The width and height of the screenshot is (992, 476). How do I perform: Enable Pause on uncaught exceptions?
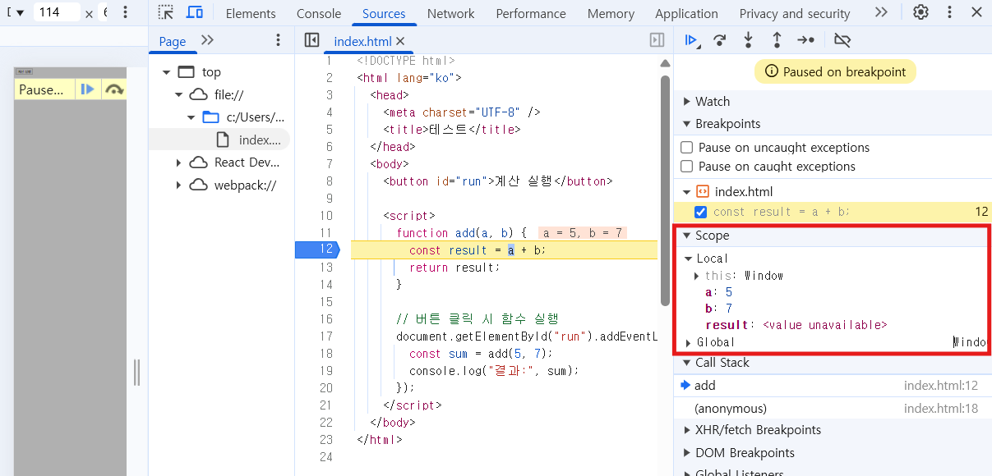(x=687, y=148)
